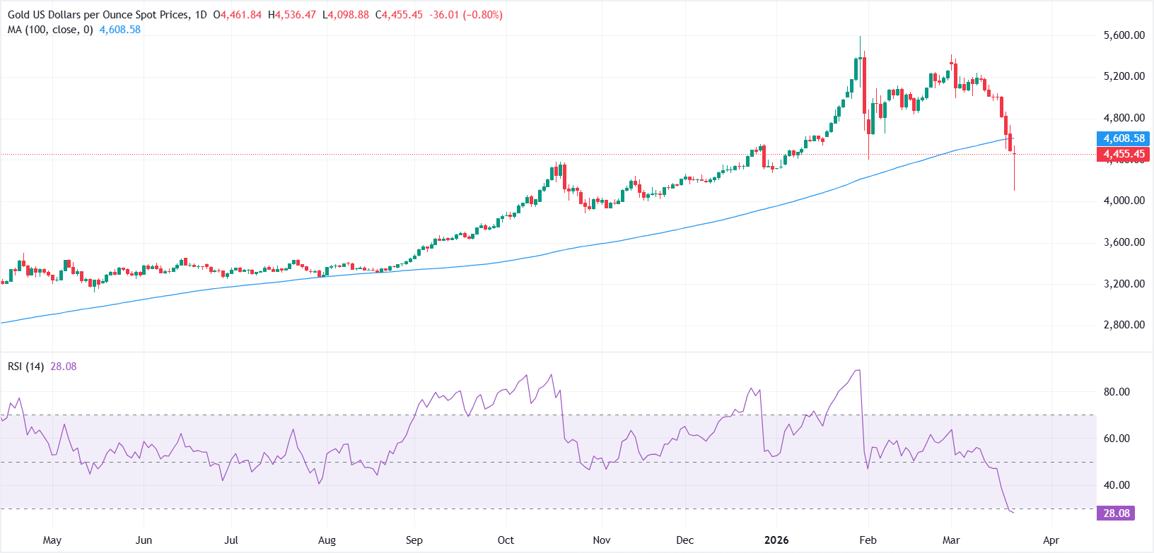Click the MA (100, close, 0) indicator legend

point(50,30)
